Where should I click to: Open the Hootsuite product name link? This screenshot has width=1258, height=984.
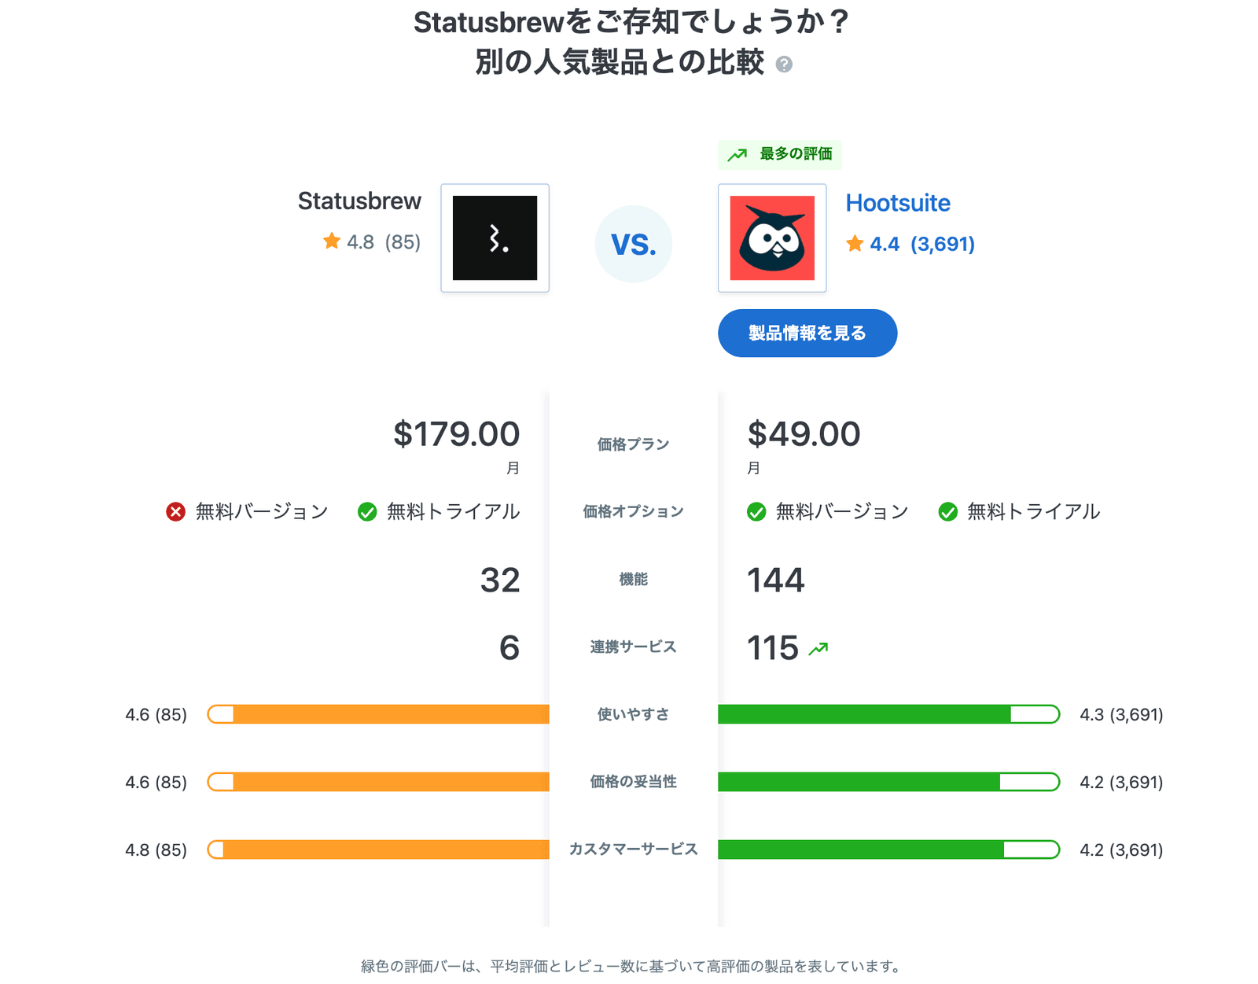point(897,203)
